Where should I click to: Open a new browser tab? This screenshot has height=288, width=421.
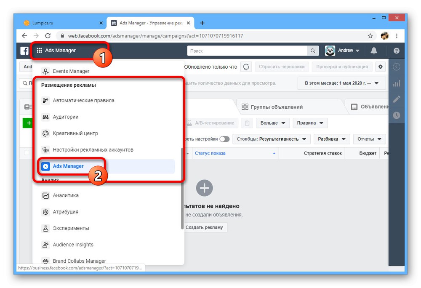coord(202,23)
